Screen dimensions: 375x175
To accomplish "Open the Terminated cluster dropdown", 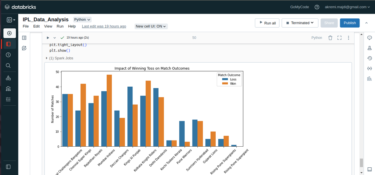I will point(300,23).
